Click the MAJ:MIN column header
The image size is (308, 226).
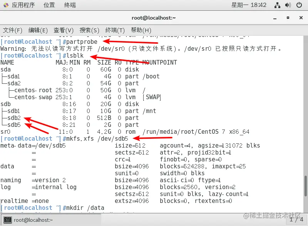tap(68, 62)
